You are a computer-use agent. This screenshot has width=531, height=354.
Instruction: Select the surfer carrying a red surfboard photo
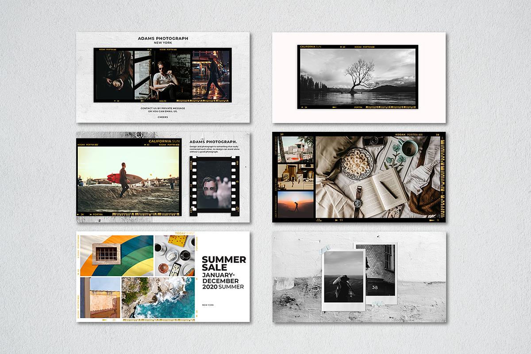[129, 179]
